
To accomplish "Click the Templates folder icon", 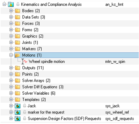I will [18, 99].
